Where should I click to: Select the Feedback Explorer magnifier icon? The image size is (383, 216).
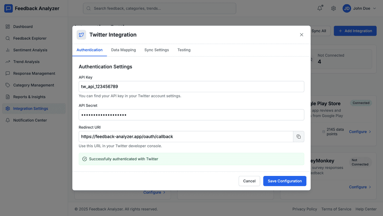[x=8, y=38]
